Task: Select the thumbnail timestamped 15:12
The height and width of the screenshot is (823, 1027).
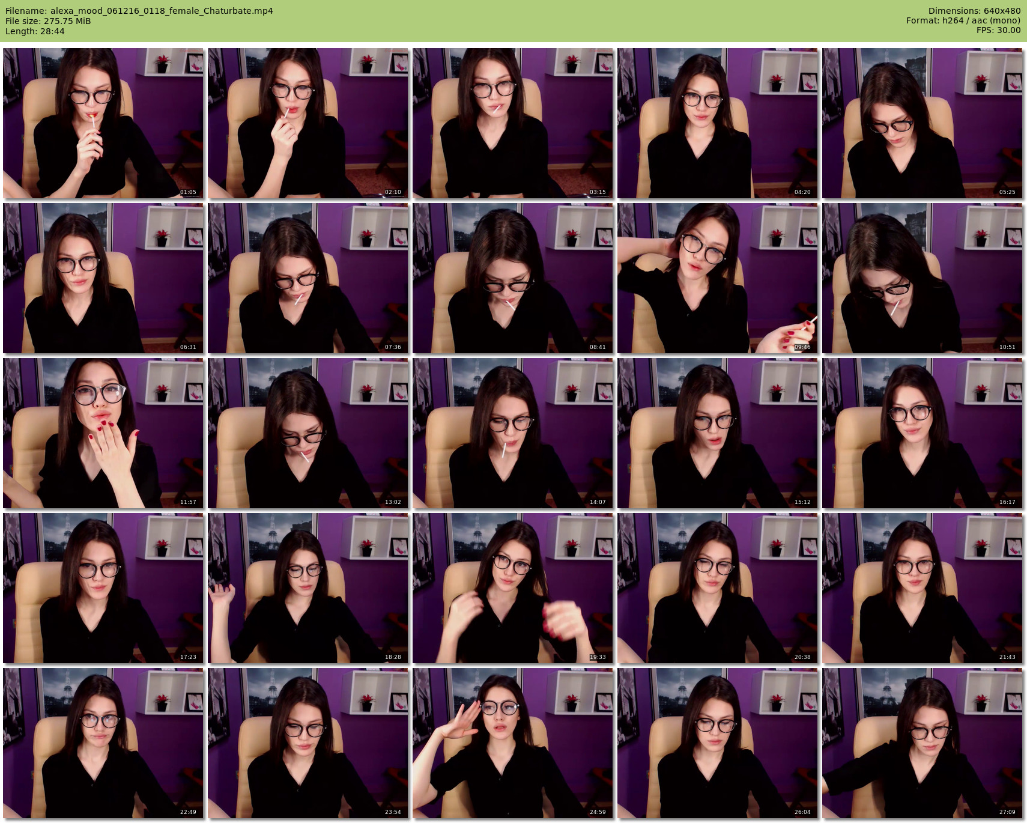Action: (x=718, y=433)
